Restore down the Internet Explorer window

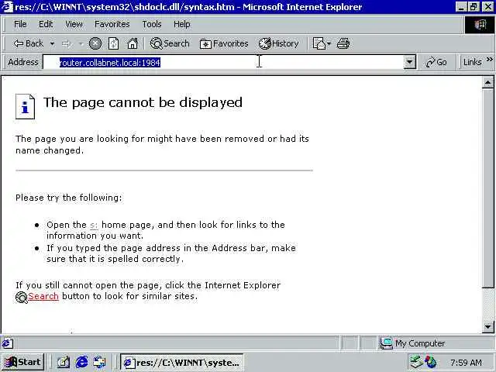point(474,7)
